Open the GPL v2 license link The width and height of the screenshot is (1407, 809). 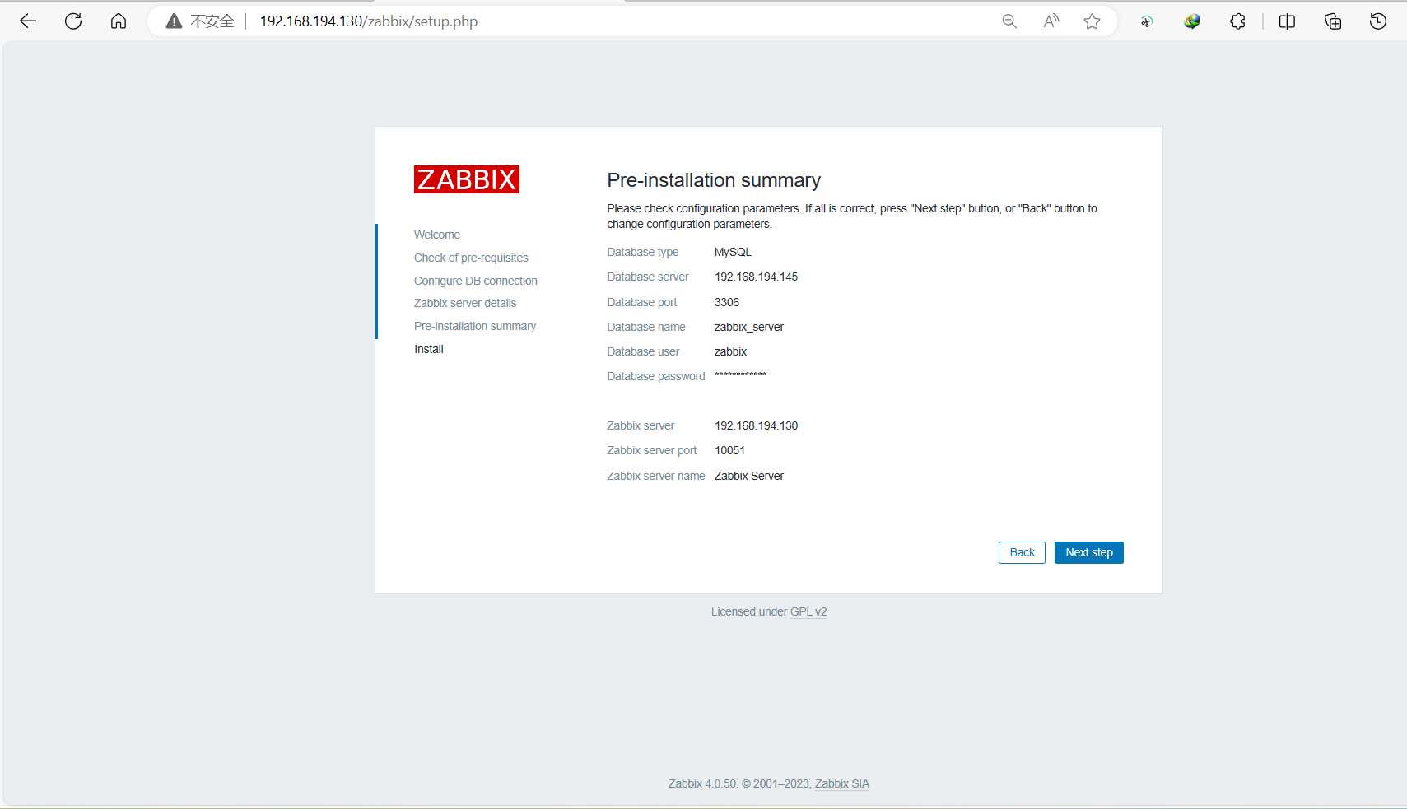(808, 611)
